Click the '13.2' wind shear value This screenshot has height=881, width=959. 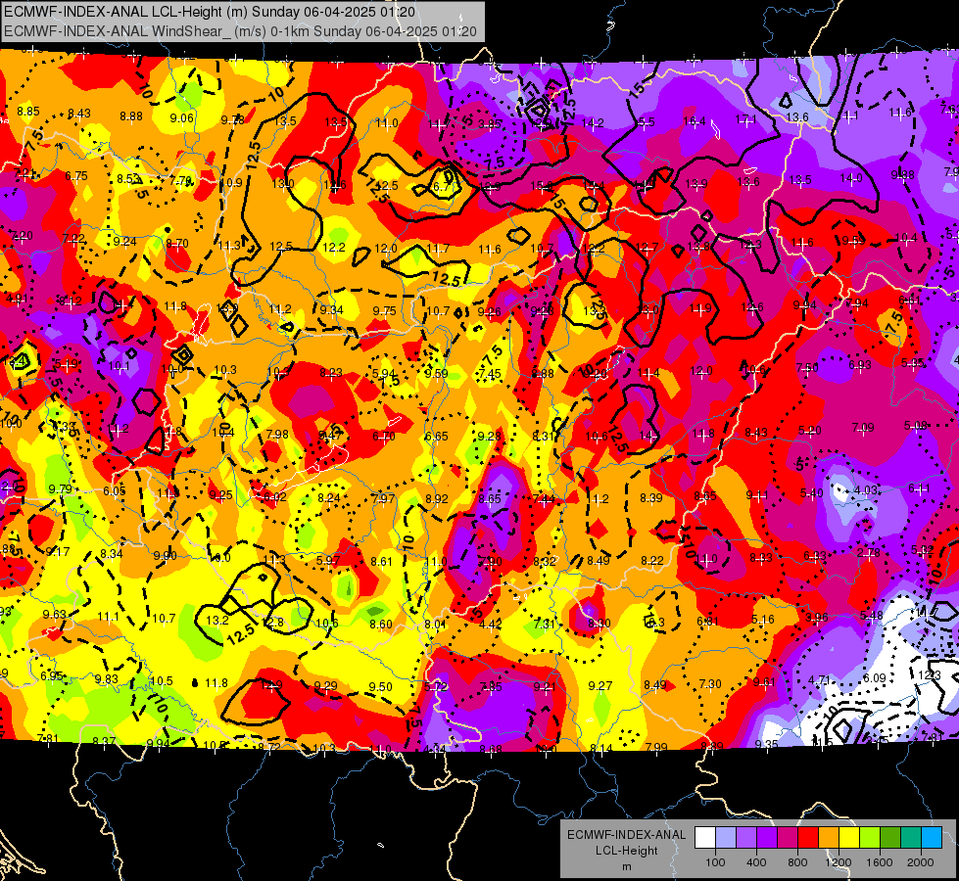click(216, 620)
